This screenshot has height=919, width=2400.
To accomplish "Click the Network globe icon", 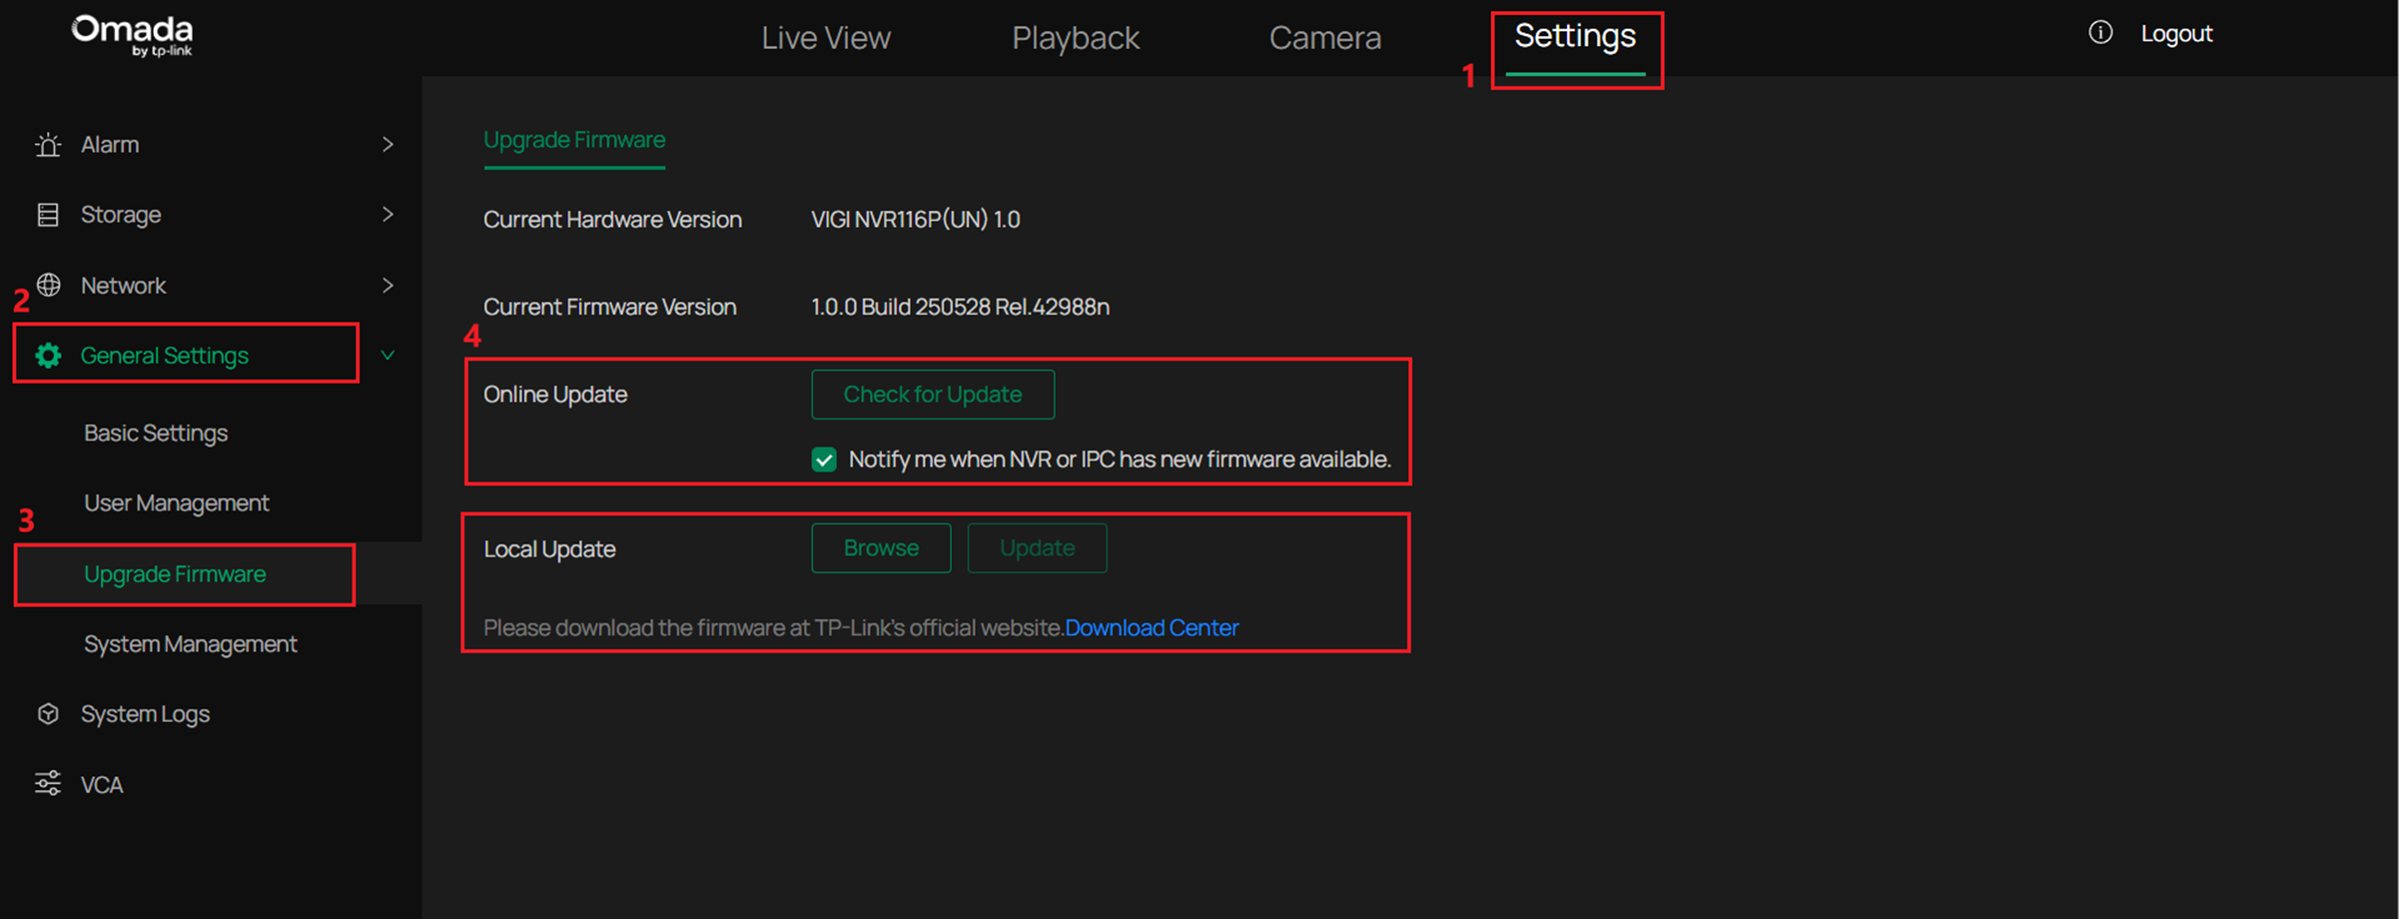I will click(48, 285).
